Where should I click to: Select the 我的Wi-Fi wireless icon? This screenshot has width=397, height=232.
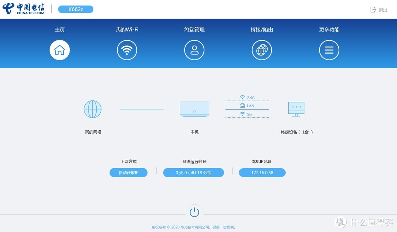(x=127, y=50)
